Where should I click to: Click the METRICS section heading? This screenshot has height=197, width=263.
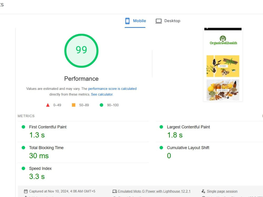[26, 116]
